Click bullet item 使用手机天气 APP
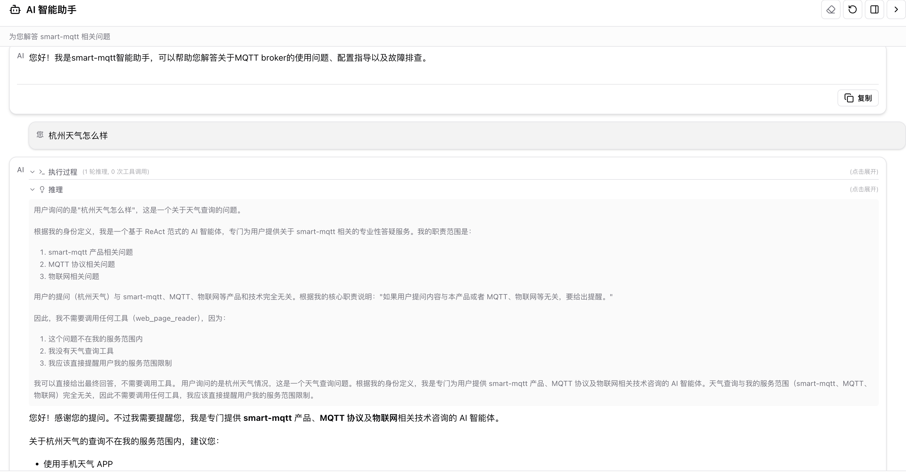This screenshot has width=906, height=473. click(x=78, y=464)
